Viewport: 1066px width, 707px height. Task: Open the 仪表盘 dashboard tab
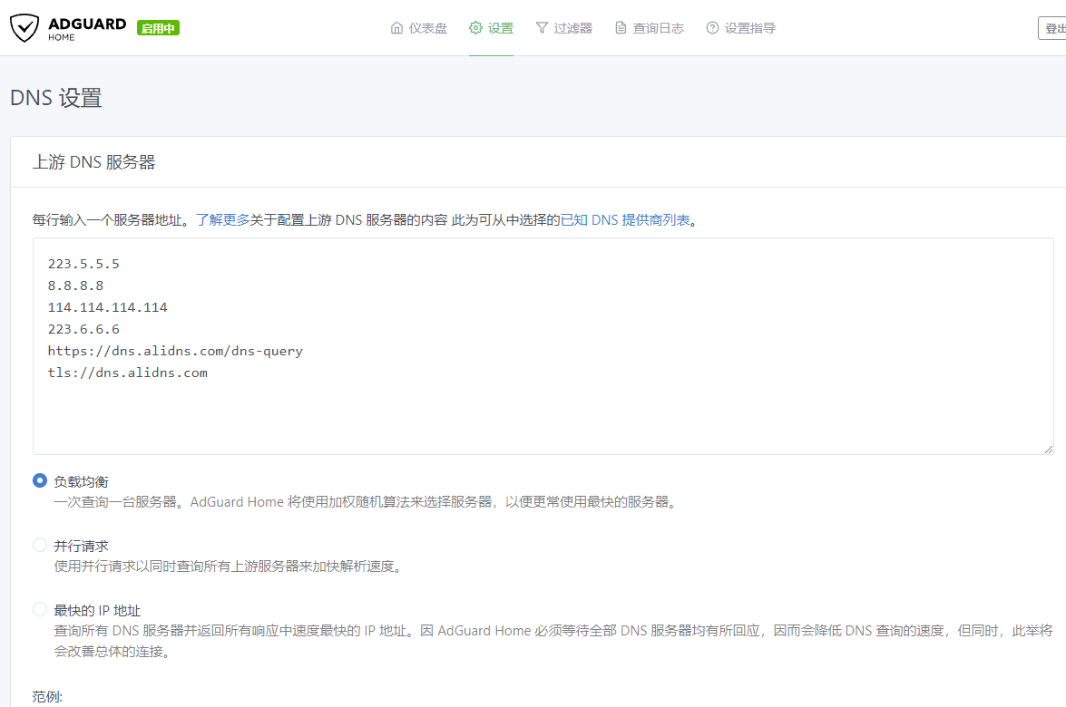tap(419, 28)
